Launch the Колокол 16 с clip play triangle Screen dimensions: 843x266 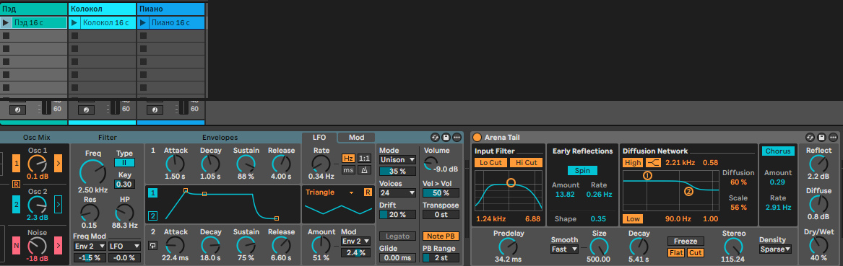pos(74,22)
